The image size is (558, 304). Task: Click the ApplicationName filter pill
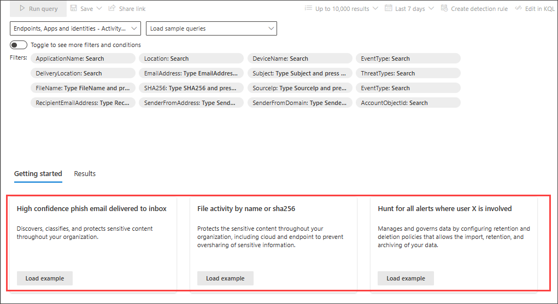[x=83, y=59]
